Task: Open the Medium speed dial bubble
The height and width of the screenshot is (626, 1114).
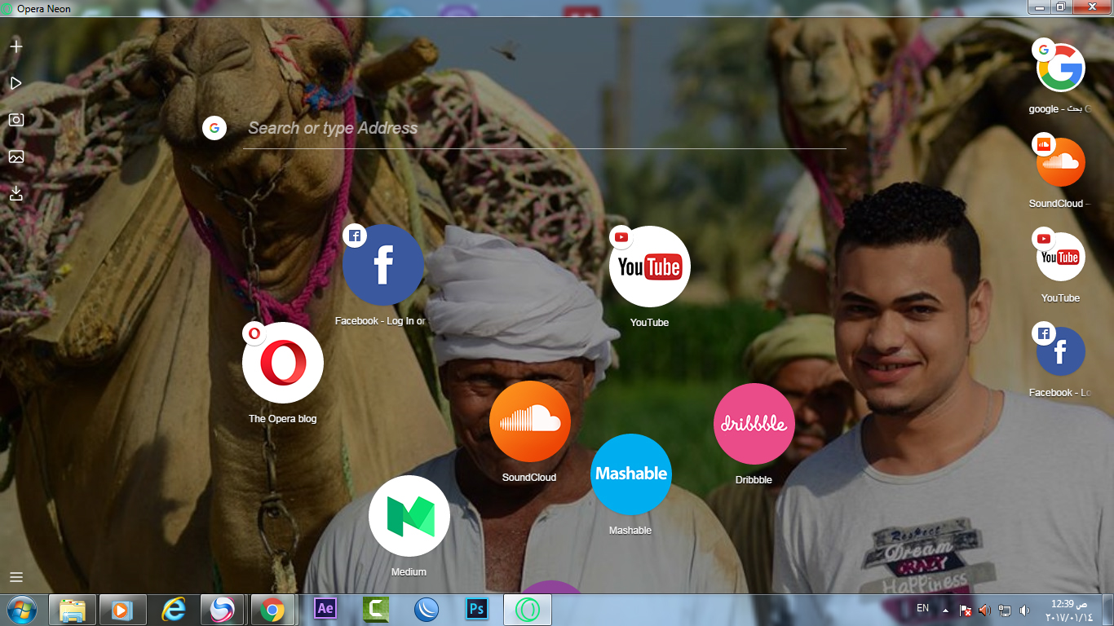Action: click(409, 516)
